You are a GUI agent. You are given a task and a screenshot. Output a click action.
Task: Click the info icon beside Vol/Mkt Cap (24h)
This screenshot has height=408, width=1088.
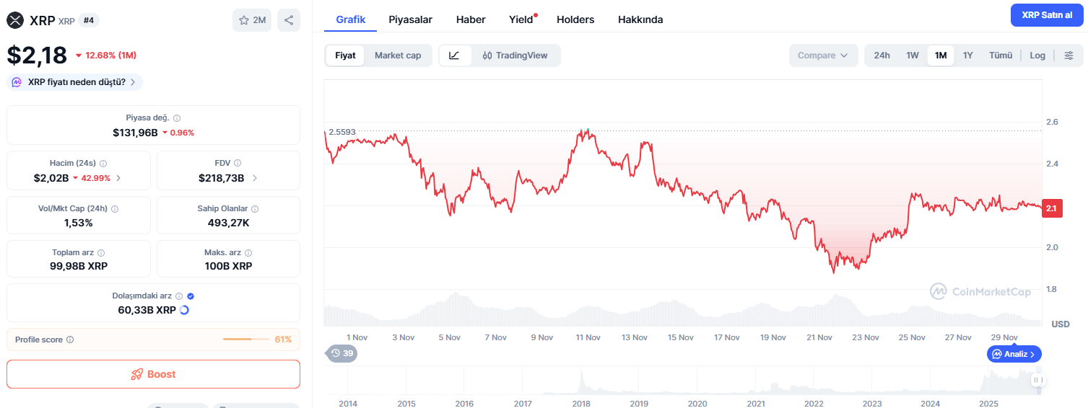coord(115,209)
